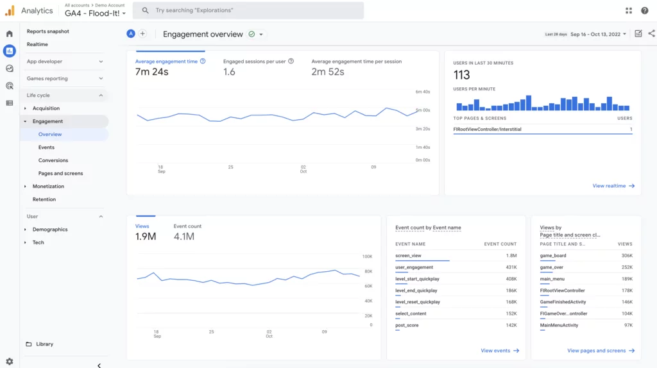Click the Try searching Explorations field

[248, 10]
